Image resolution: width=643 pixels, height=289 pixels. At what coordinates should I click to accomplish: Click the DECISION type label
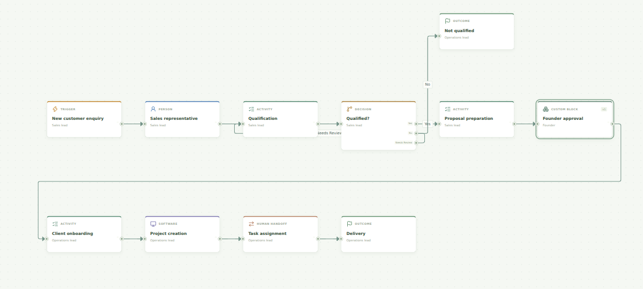tap(363, 109)
